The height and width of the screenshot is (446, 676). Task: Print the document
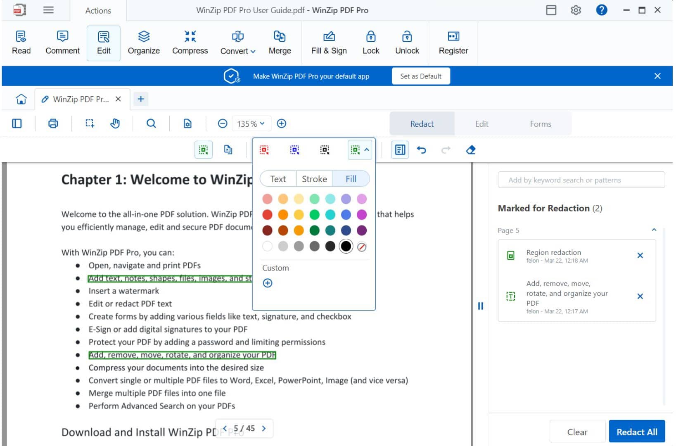point(53,123)
